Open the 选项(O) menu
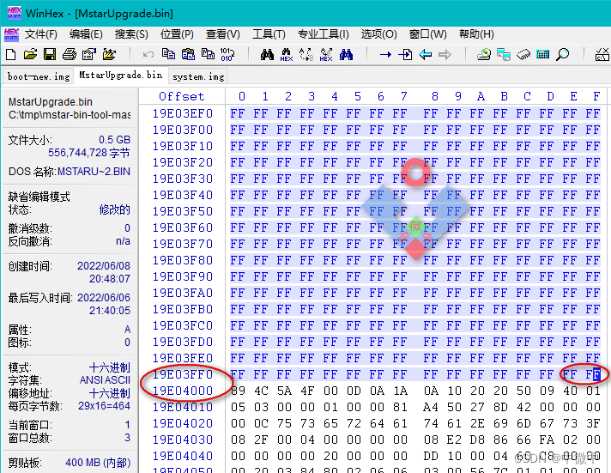The width and height of the screenshot is (611, 473). coord(378,34)
